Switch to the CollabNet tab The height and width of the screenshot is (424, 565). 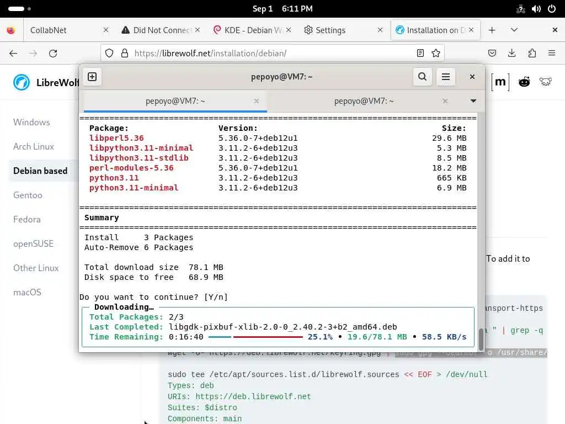click(x=68, y=30)
